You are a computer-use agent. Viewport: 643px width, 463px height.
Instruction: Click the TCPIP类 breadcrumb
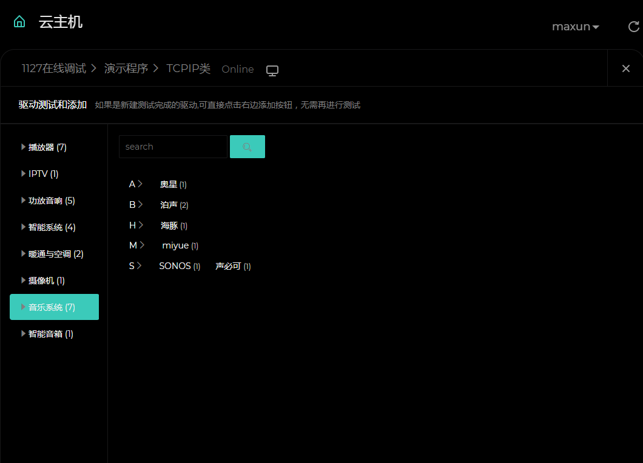point(188,68)
